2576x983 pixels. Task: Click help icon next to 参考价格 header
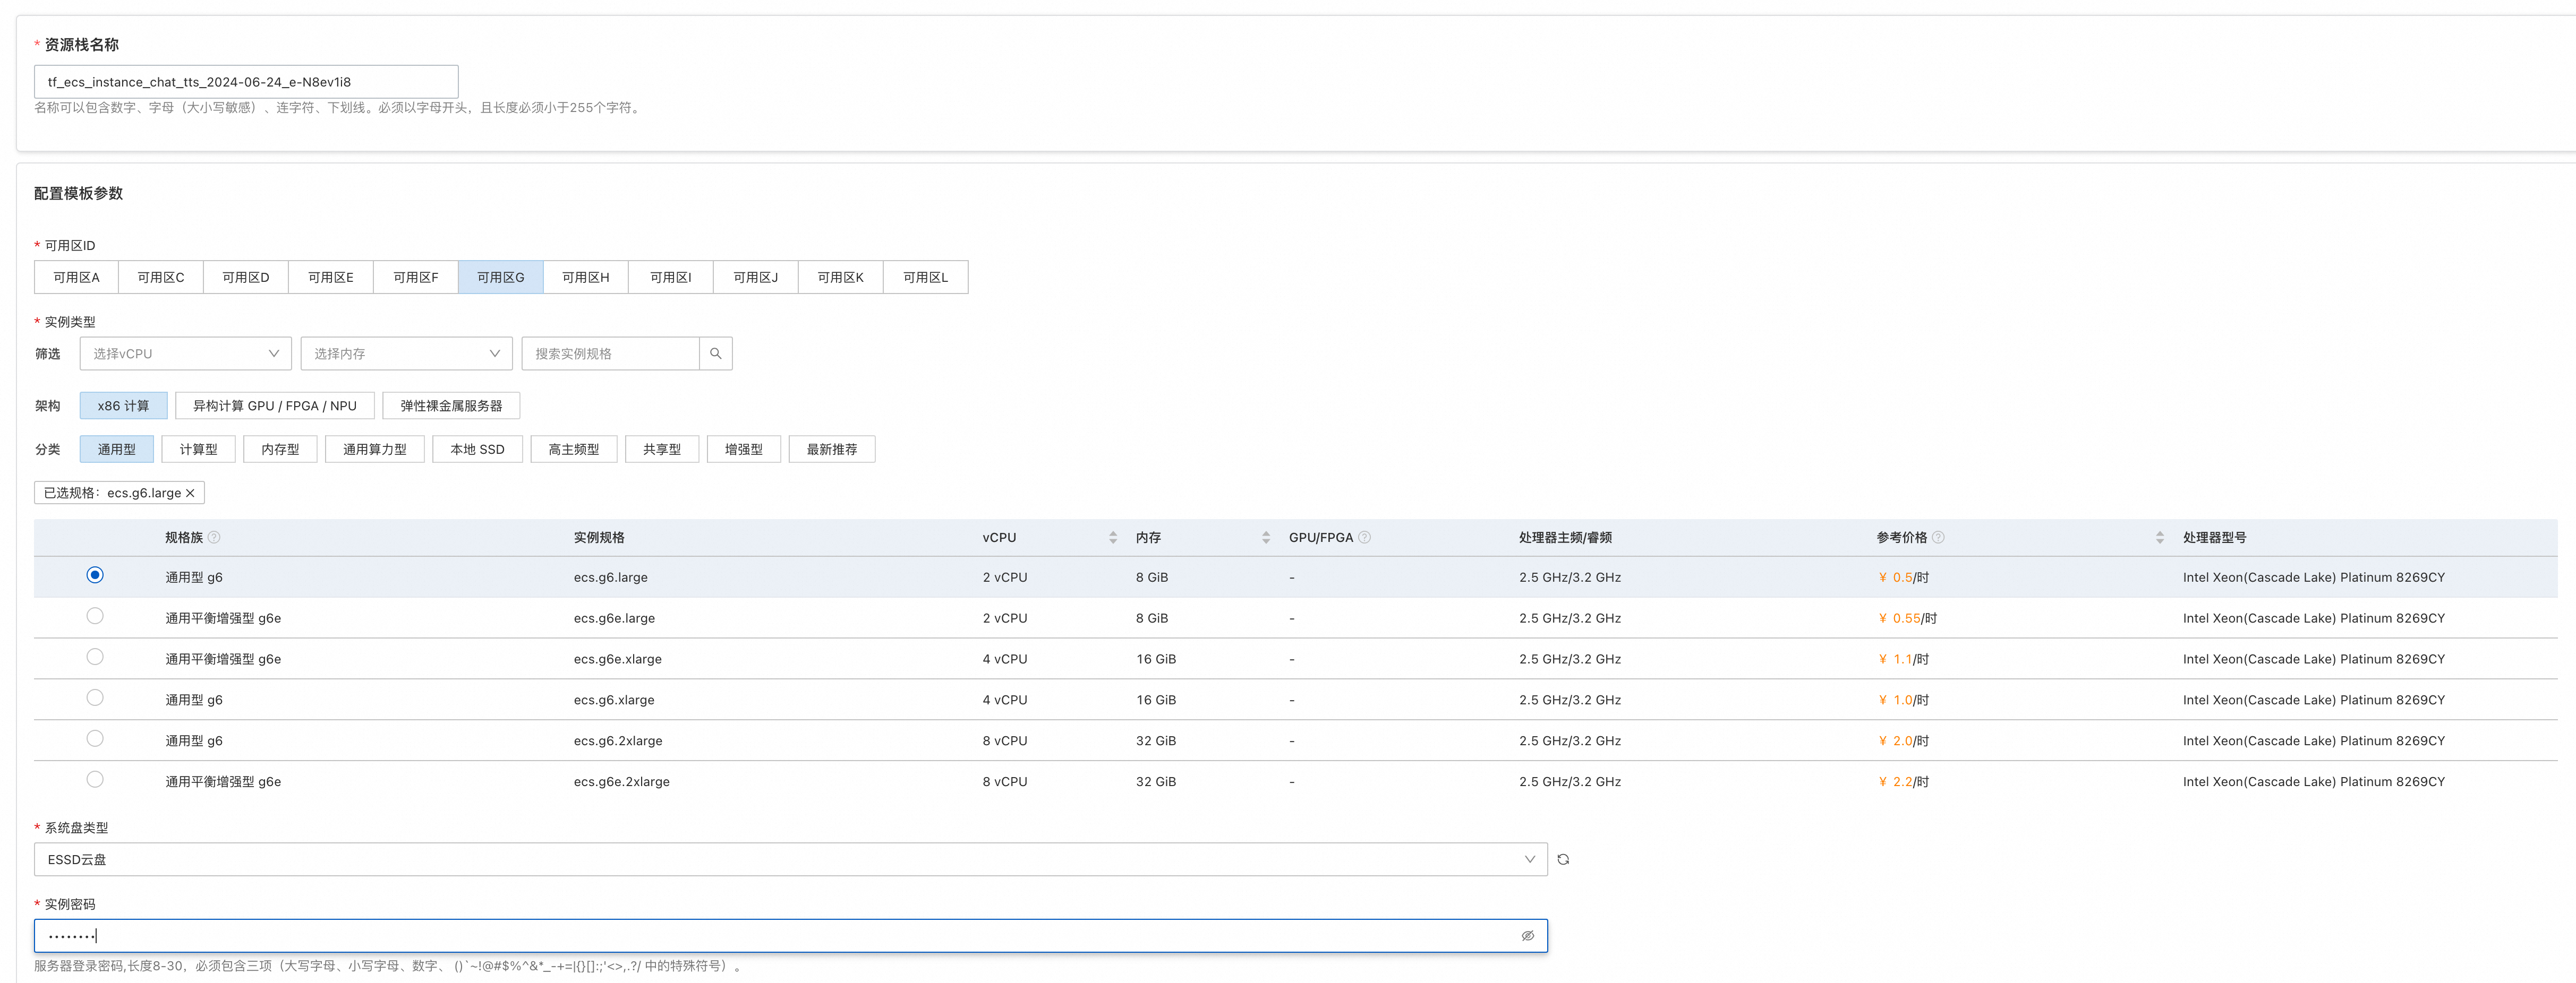click(x=1938, y=538)
